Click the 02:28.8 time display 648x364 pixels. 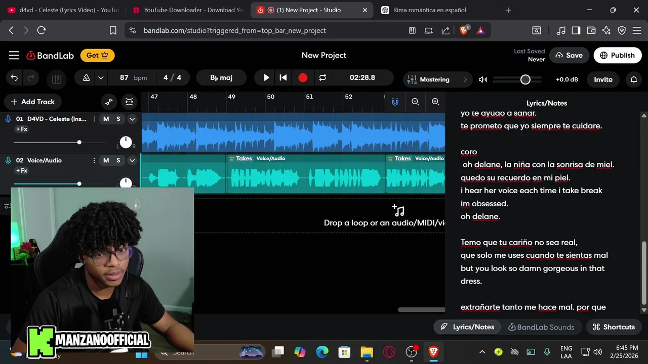362,78
